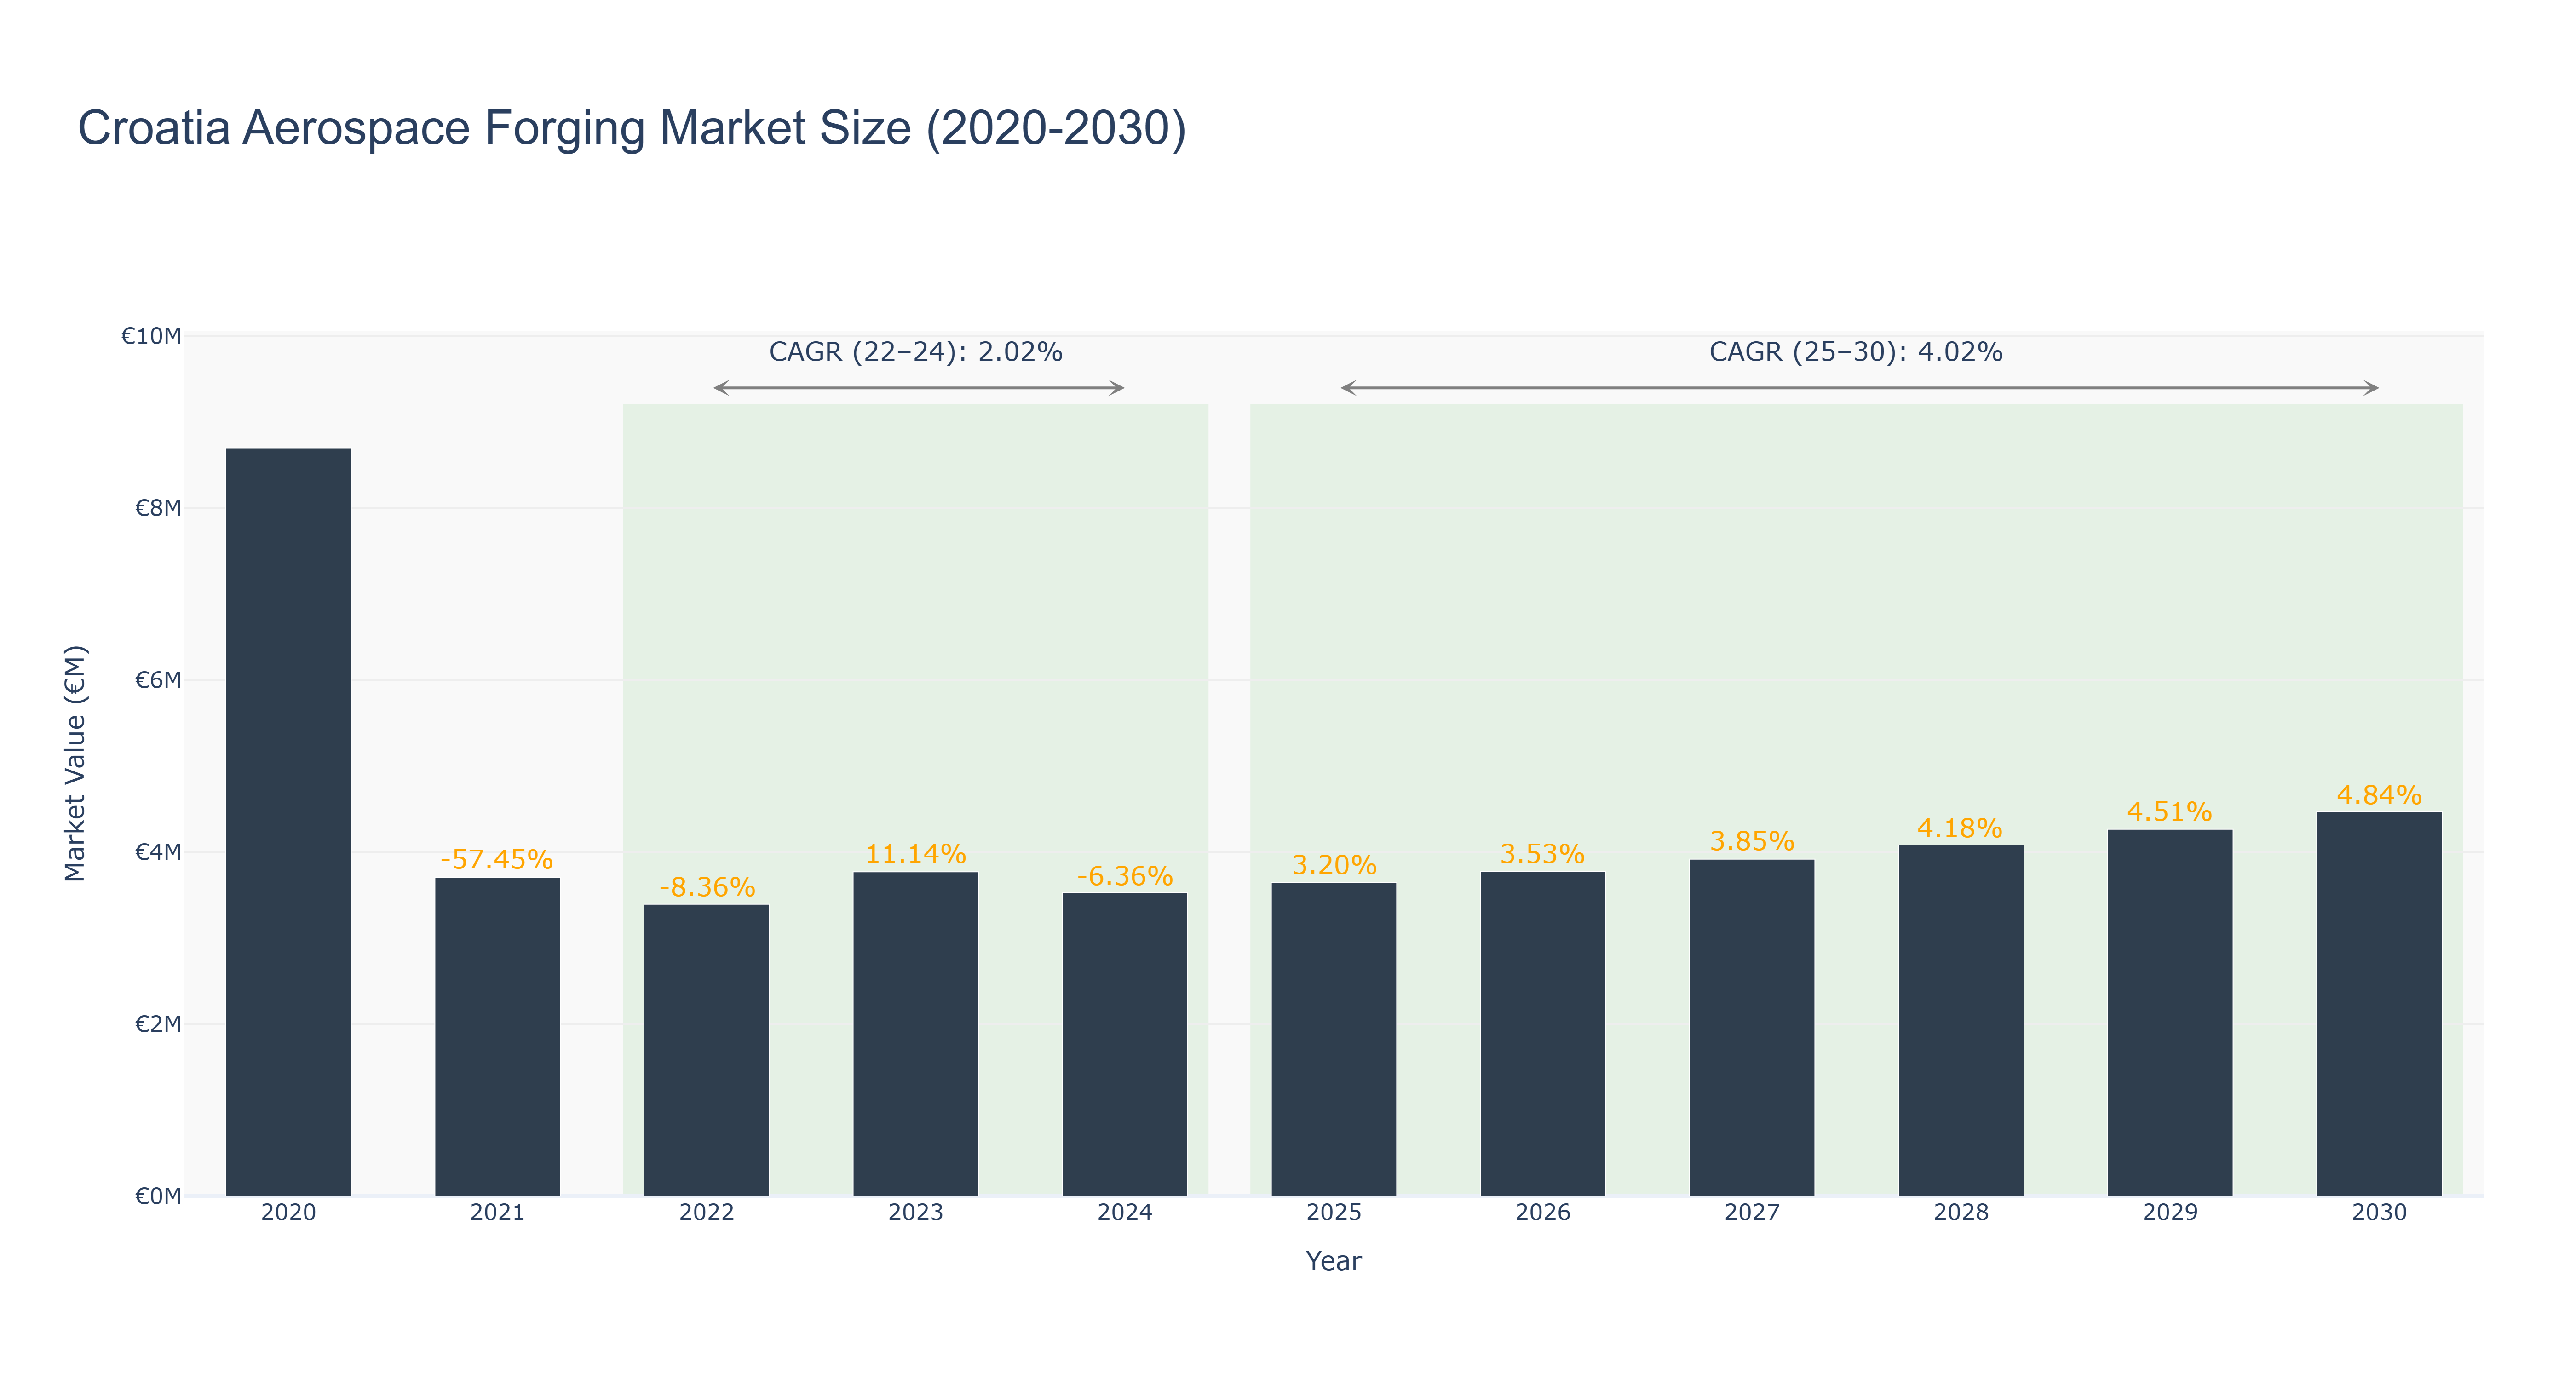Click the '2022' x-axis label

(x=706, y=1213)
